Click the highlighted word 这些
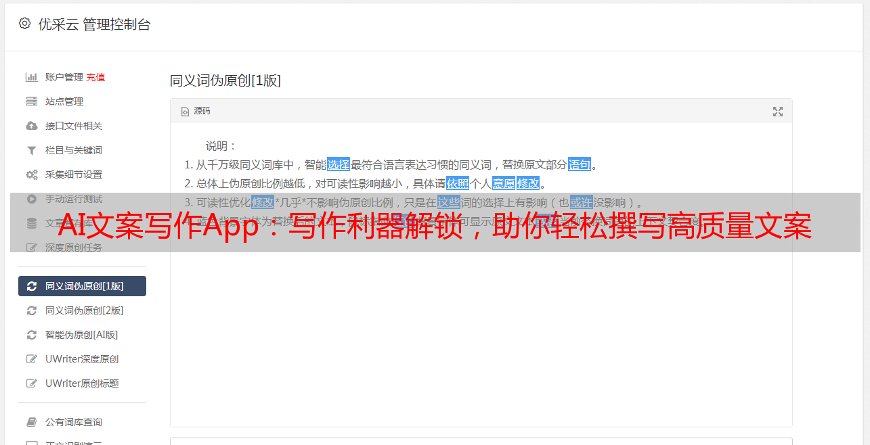This screenshot has height=445, width=870. [x=449, y=202]
